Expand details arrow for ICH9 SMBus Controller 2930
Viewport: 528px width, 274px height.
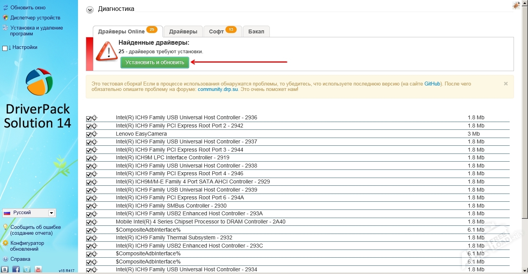click(95, 206)
